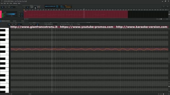Click the orange performance indicator
The width and height of the screenshot is (170, 95).
coord(68,7)
